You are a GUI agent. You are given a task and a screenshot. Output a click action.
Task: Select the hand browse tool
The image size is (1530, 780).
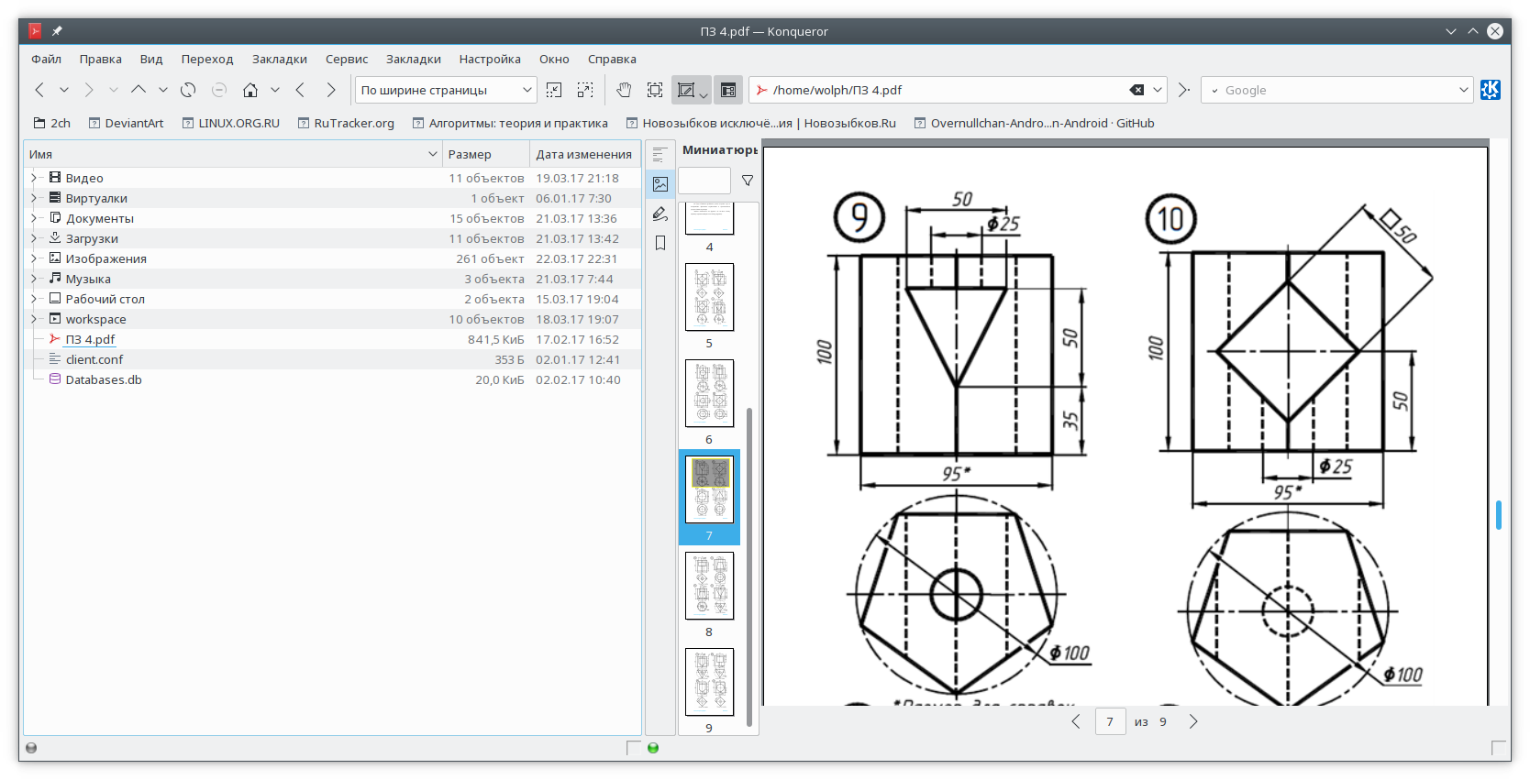624,90
